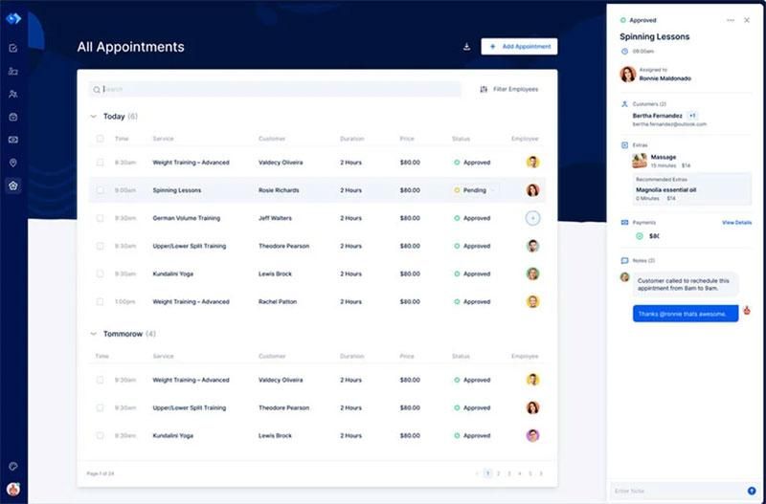Image resolution: width=766 pixels, height=504 pixels.
Task: Assign an employee to German Volume Training
Action: tap(532, 218)
